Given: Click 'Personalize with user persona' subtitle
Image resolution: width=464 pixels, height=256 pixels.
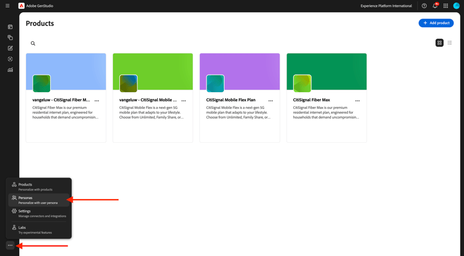Looking at the screenshot, I should [x=38, y=203].
